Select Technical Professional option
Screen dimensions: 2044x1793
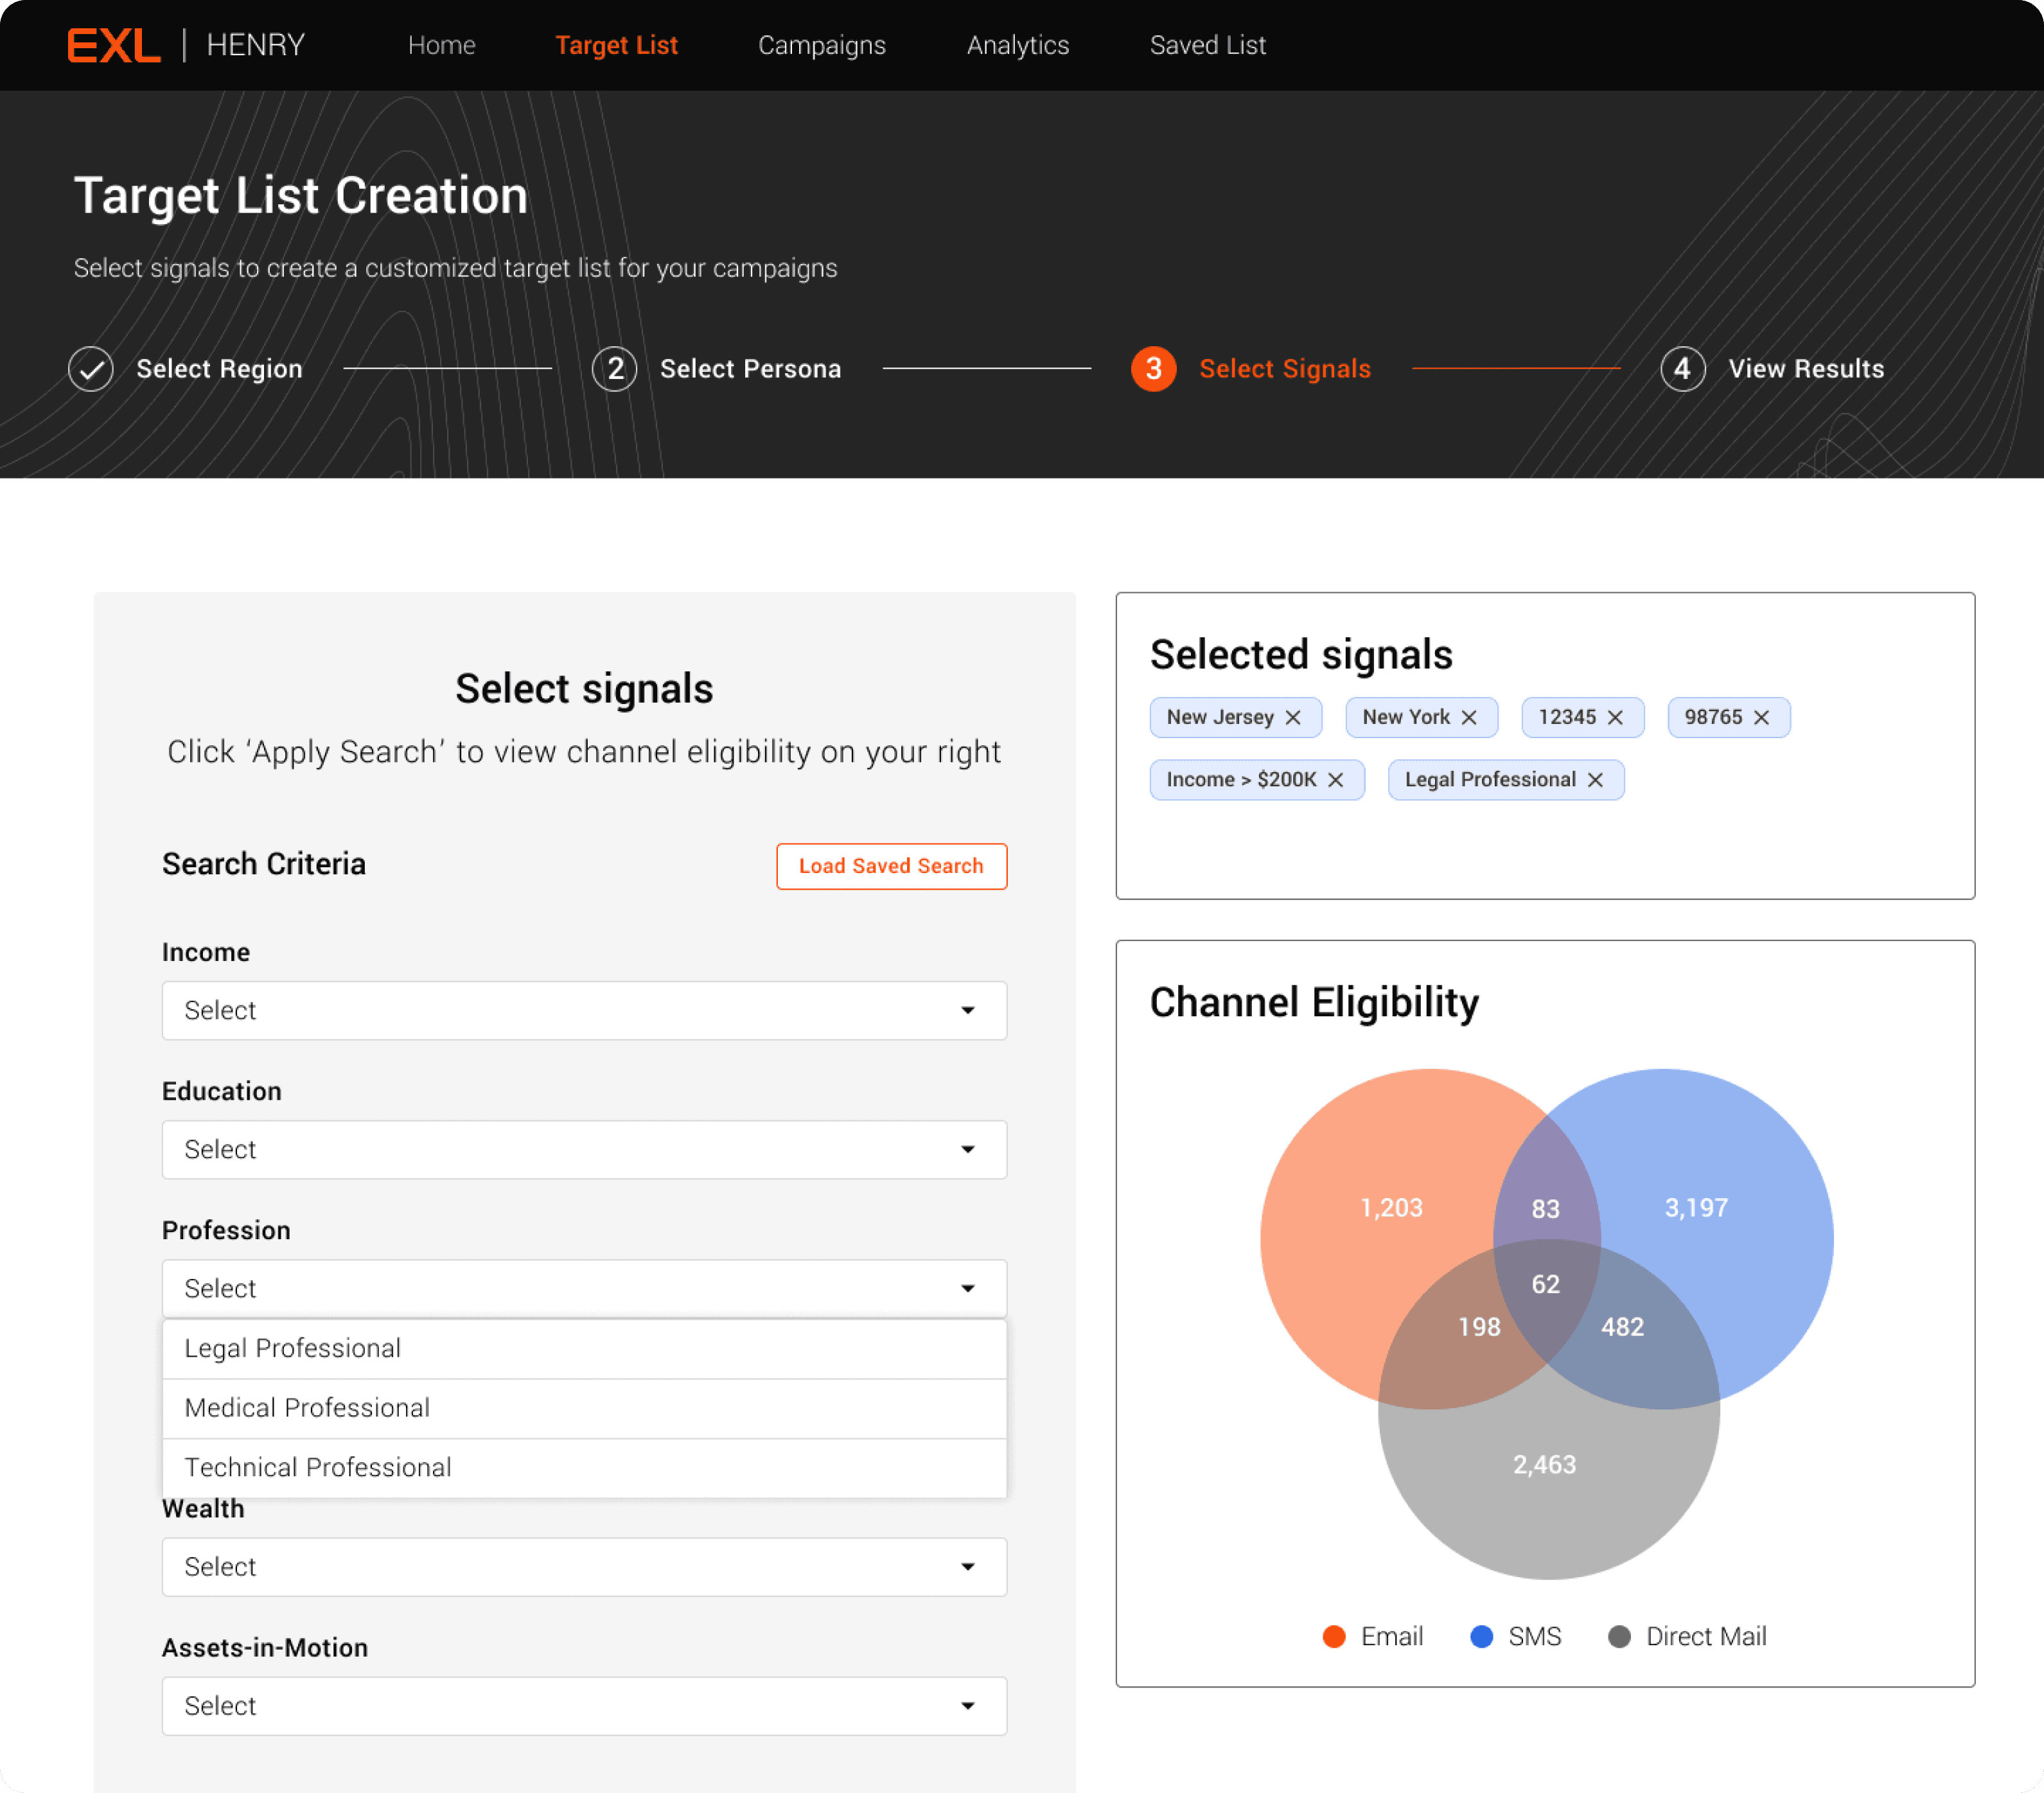tap(318, 1467)
